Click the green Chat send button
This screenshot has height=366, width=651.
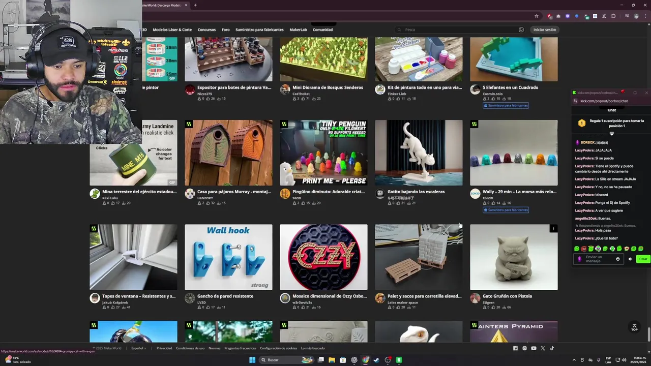tap(643, 259)
